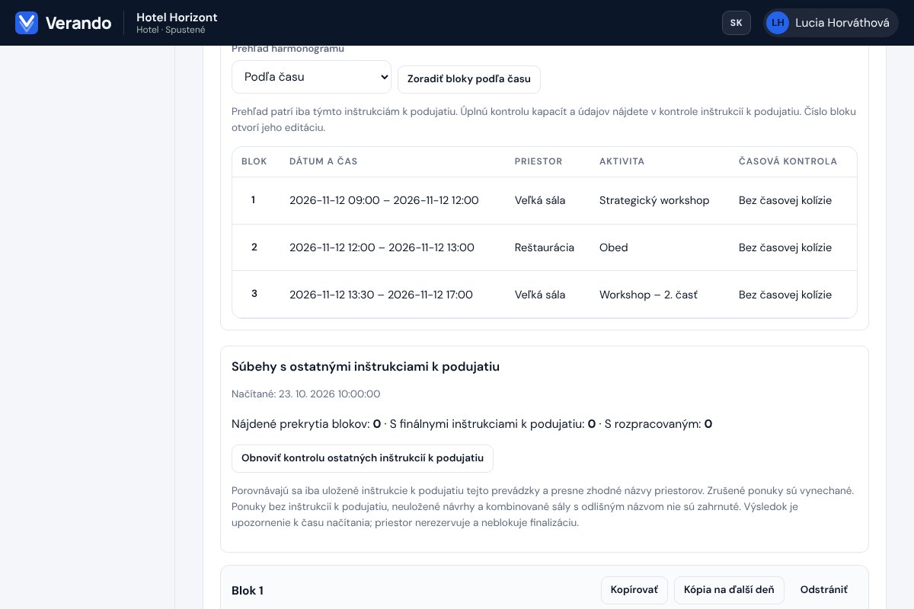Click the Priestor column header
Viewport: 914px width, 609px height.
(x=538, y=161)
